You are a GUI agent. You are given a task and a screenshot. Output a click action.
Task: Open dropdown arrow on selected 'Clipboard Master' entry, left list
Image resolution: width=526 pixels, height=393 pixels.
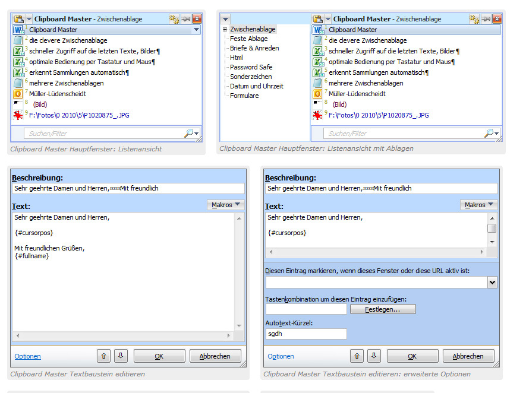pyautogui.click(x=196, y=30)
